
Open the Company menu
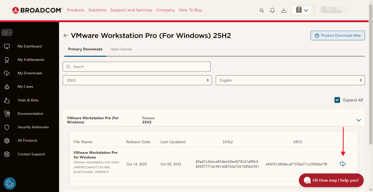(166, 10)
